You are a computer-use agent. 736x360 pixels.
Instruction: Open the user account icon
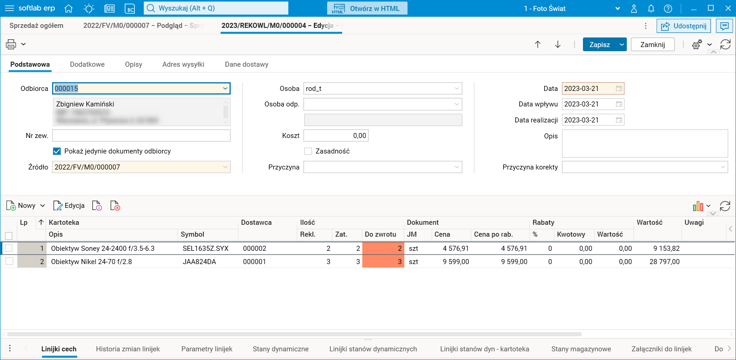coord(634,8)
